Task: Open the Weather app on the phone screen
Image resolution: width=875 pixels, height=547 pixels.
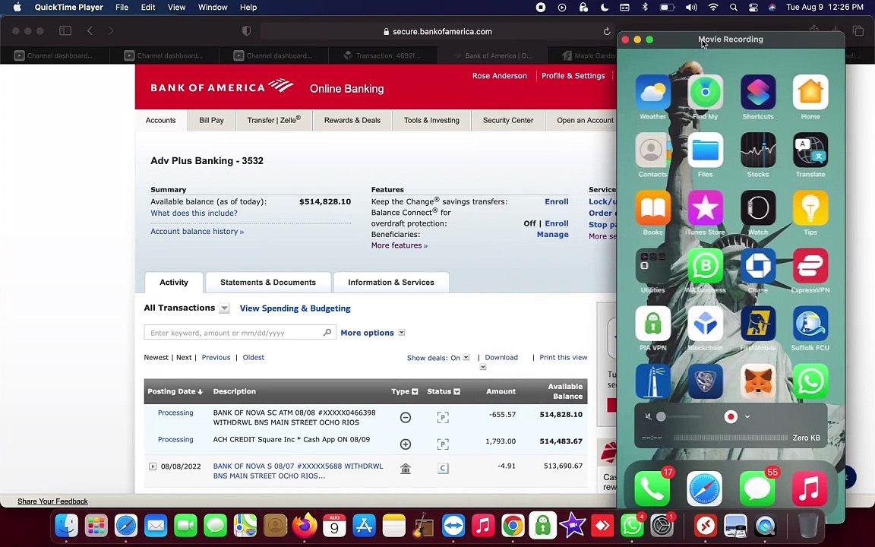Action: click(x=652, y=93)
